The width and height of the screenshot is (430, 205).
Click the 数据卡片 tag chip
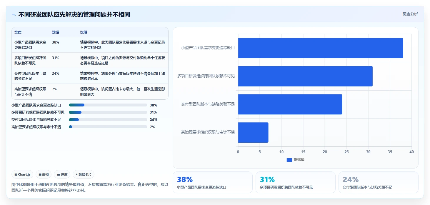84,174
